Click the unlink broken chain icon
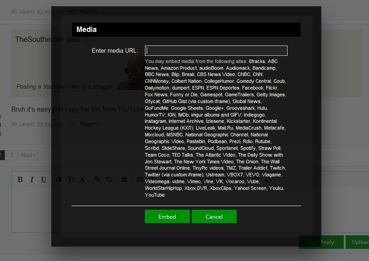 click(109, 180)
